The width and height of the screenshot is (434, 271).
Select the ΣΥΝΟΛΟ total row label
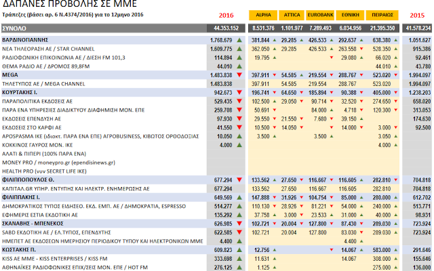click(14, 28)
